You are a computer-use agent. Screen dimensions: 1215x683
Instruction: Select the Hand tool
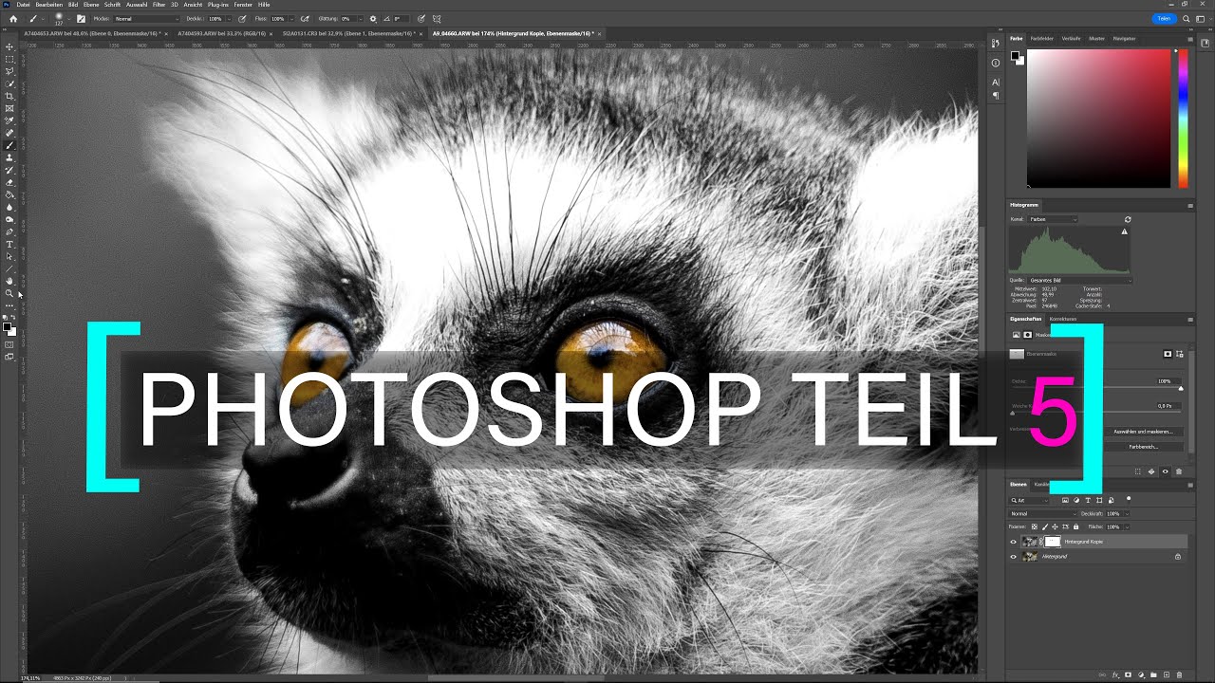tap(9, 281)
